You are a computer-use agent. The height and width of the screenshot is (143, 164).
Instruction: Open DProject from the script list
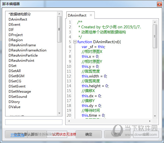pyautogui.click(x=15, y=35)
